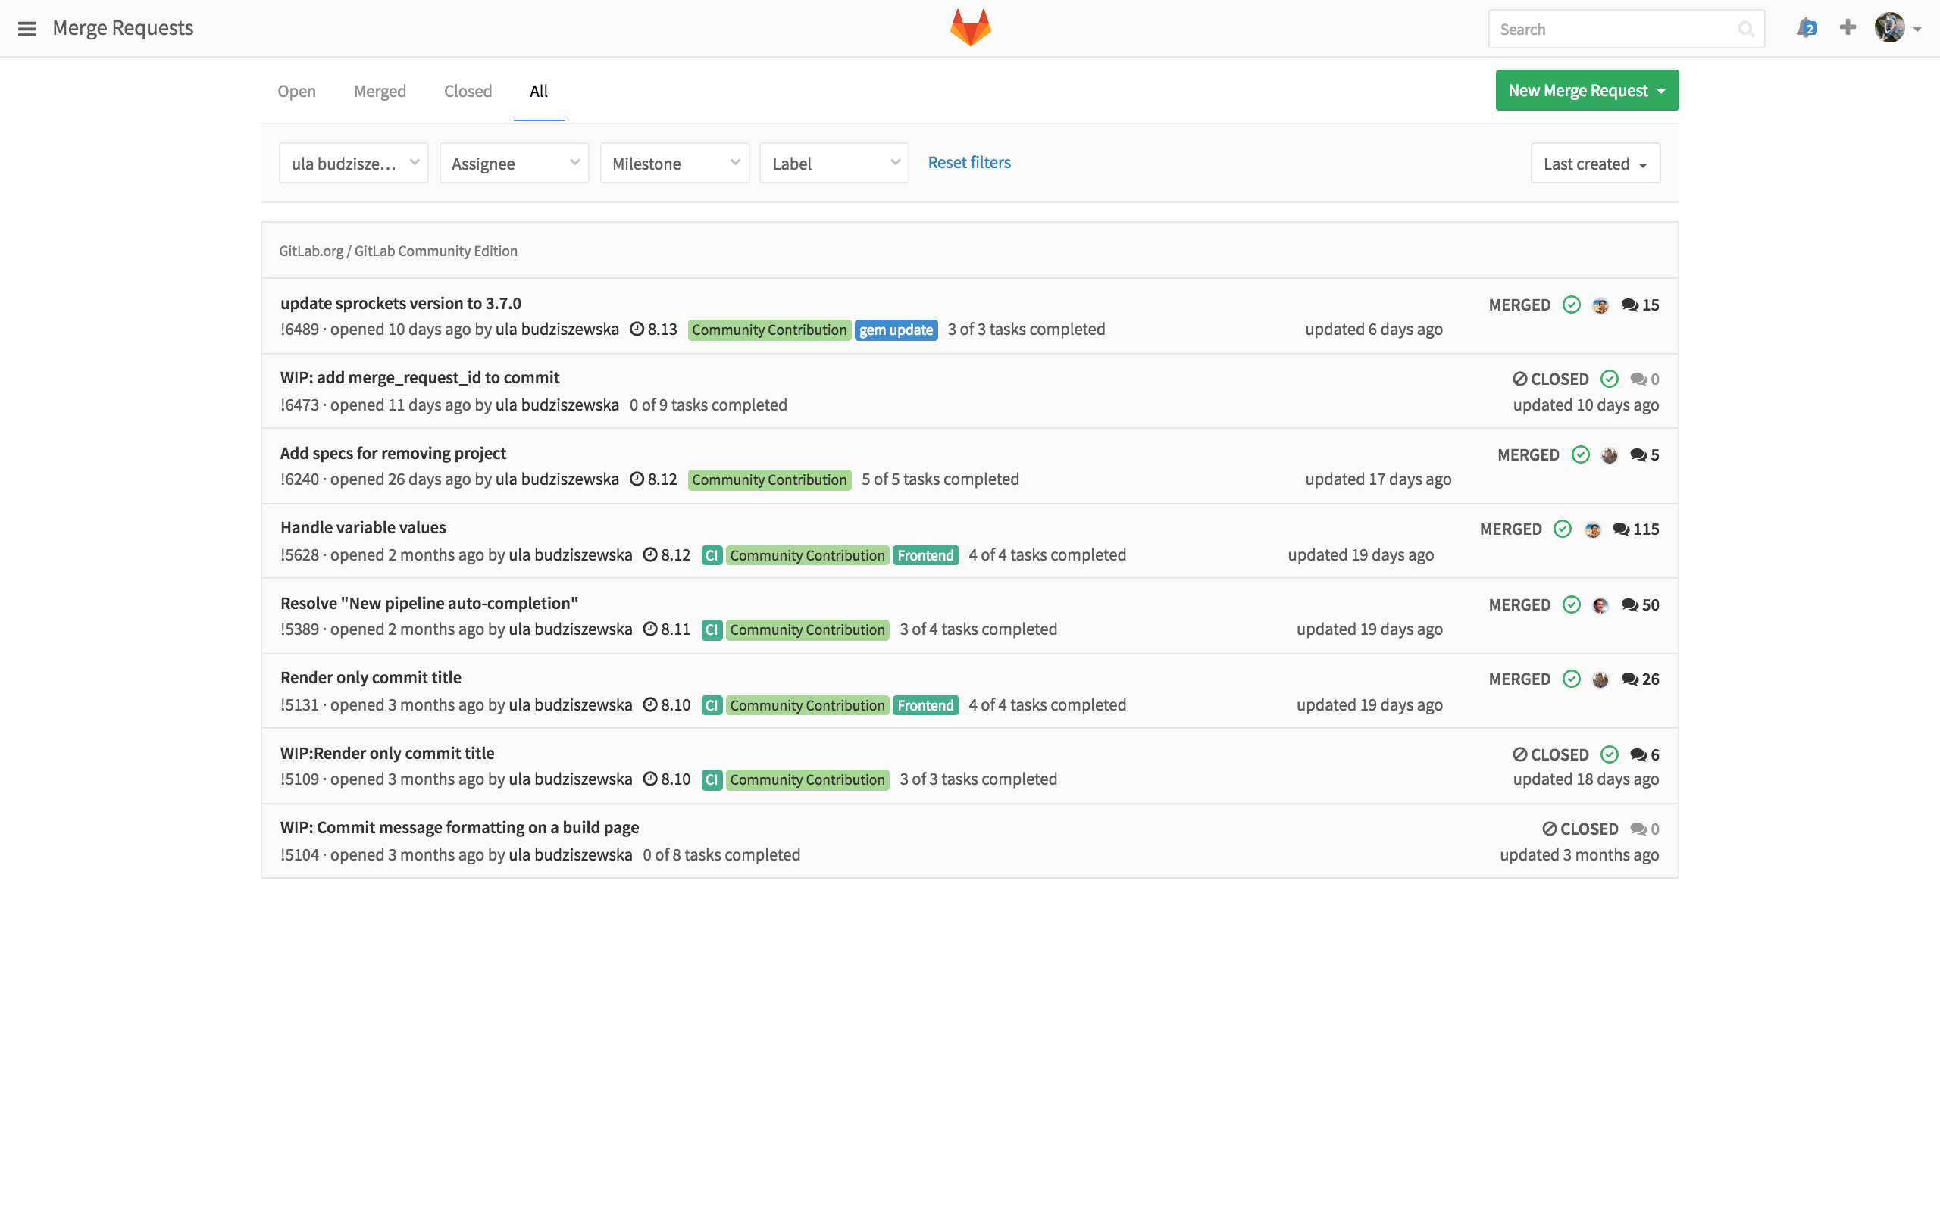Click the GitLab fox logo
Screen dimensions: 1940x1212
[970, 28]
